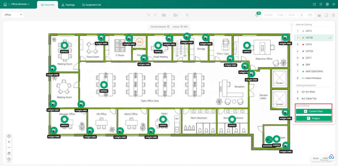The width and height of the screenshot is (338, 166).
Task: Open the ruler measurement tool
Action: (x=319, y=15)
